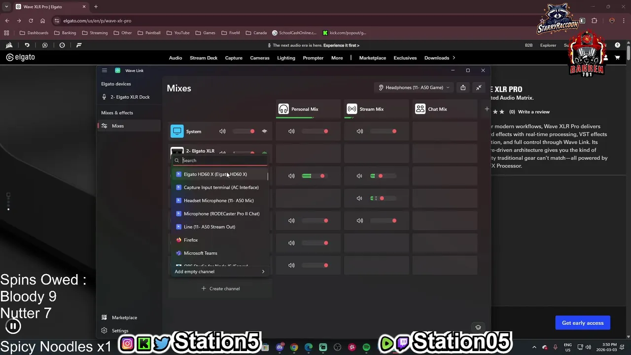631x355 pixels.
Task: Add a new mix with the plus button
Action: pyautogui.click(x=487, y=109)
